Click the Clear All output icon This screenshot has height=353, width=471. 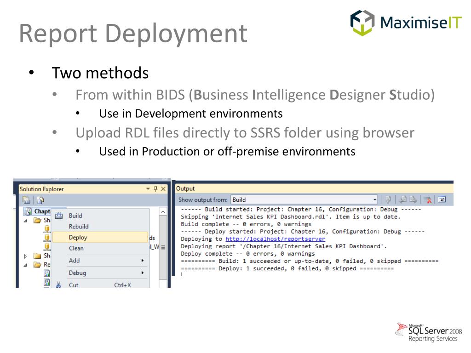tap(428, 199)
